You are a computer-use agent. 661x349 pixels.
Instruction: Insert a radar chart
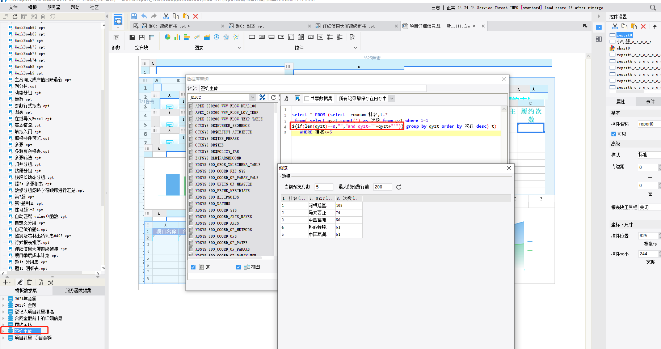(x=226, y=37)
